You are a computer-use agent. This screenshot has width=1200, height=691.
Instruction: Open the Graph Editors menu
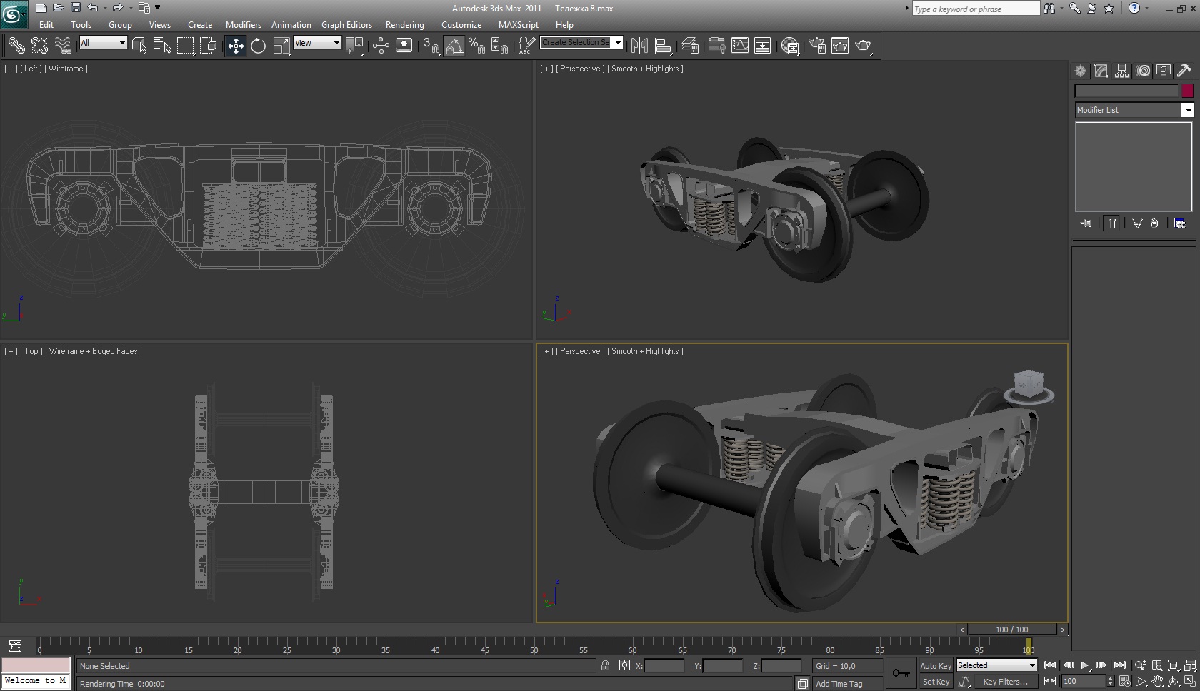[x=346, y=24]
